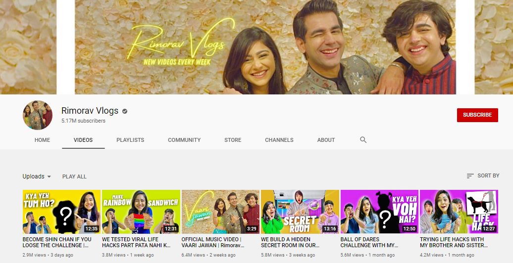Click the 12:31 duration badge

(x=171, y=229)
